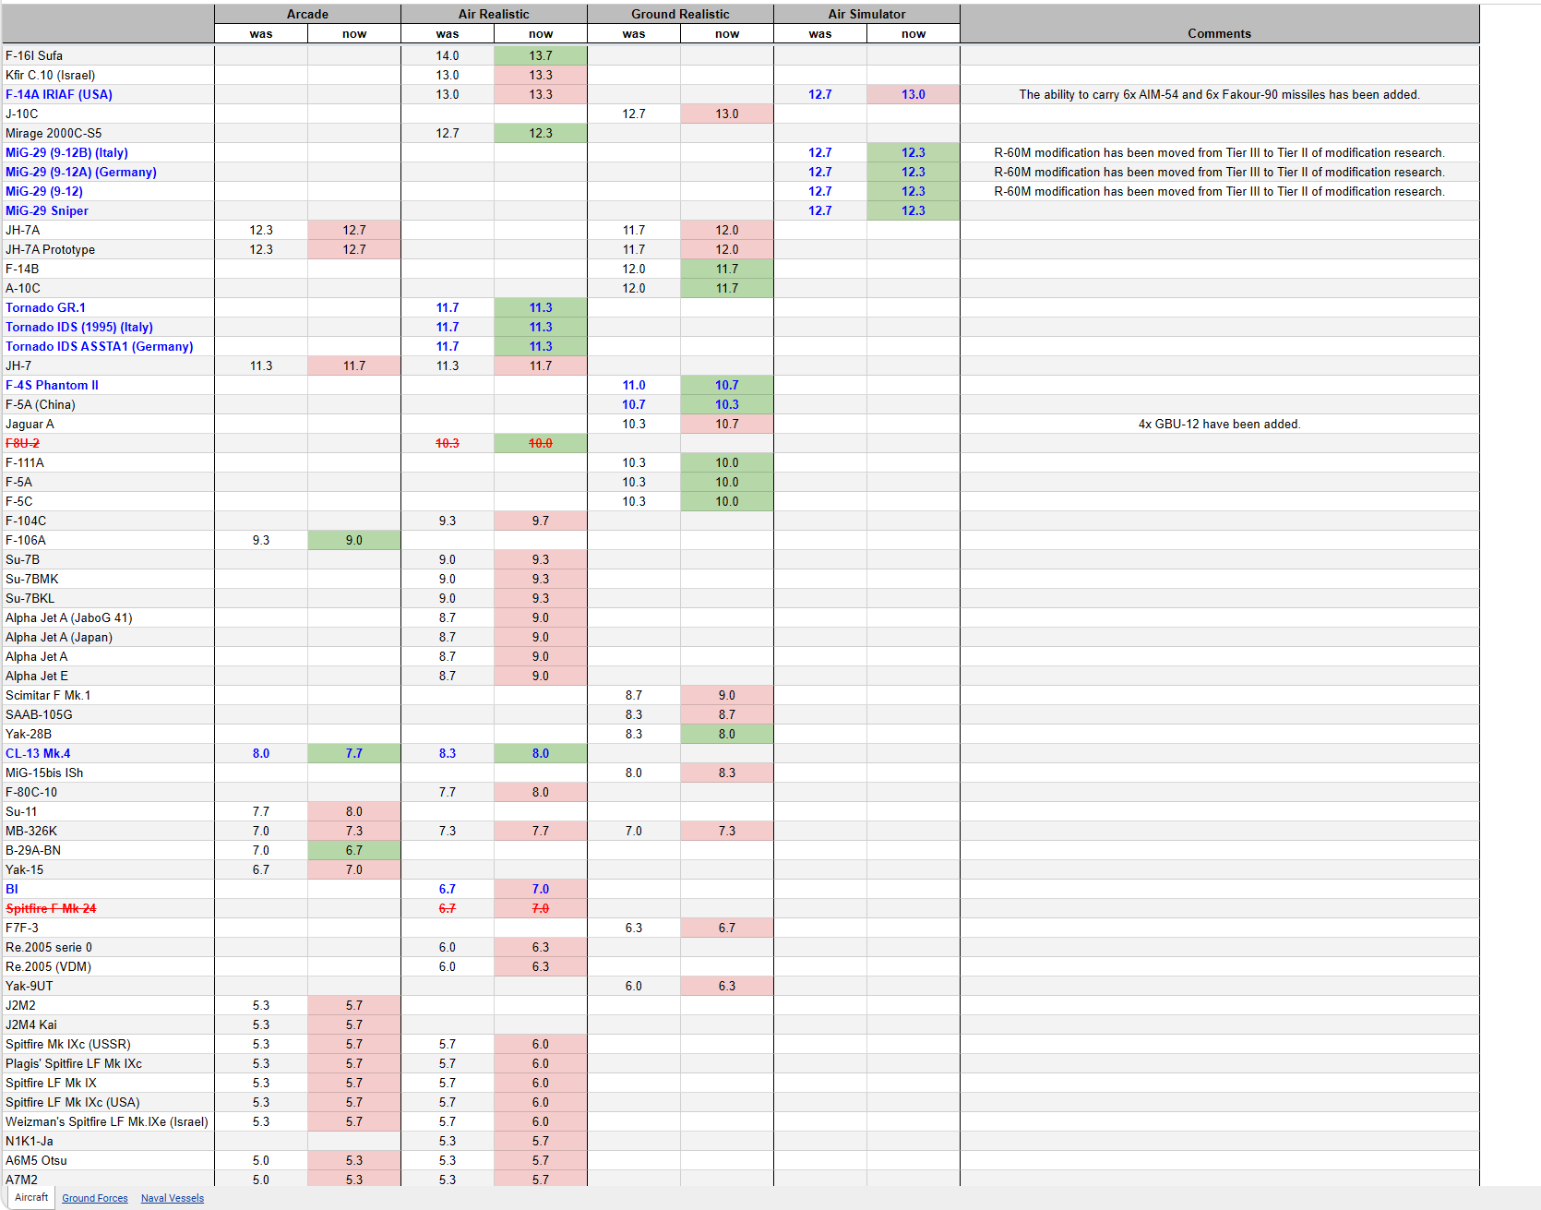Click the J-10C row label
This screenshot has width=1541, height=1210.
point(22,114)
